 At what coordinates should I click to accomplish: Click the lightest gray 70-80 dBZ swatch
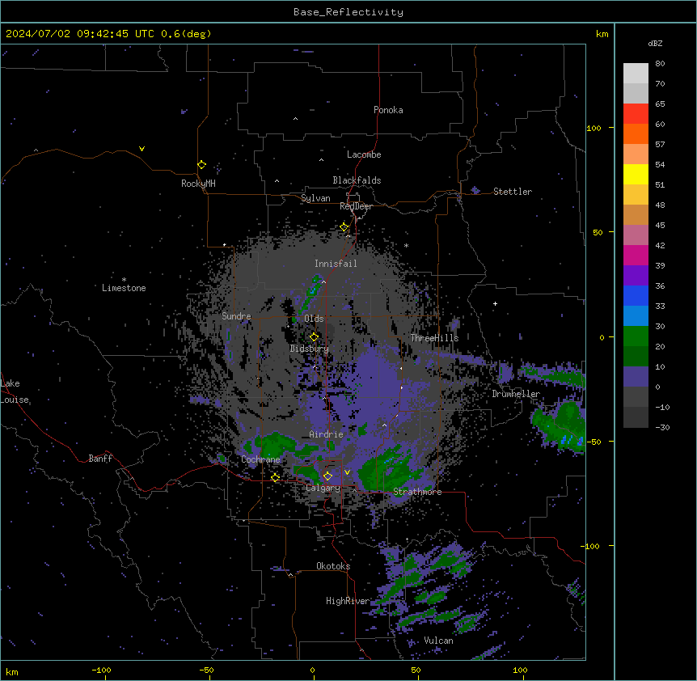click(x=636, y=73)
